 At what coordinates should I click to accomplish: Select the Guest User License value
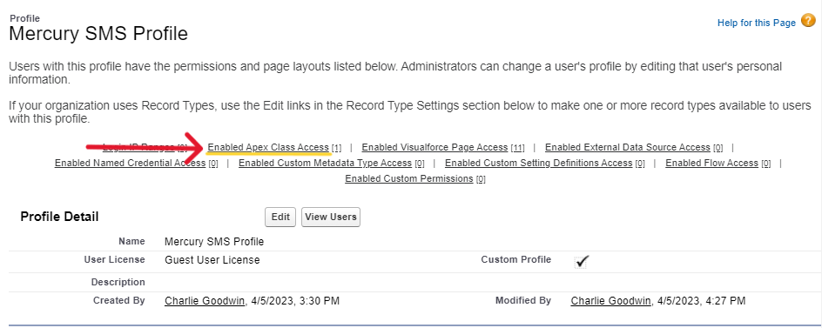coord(212,260)
